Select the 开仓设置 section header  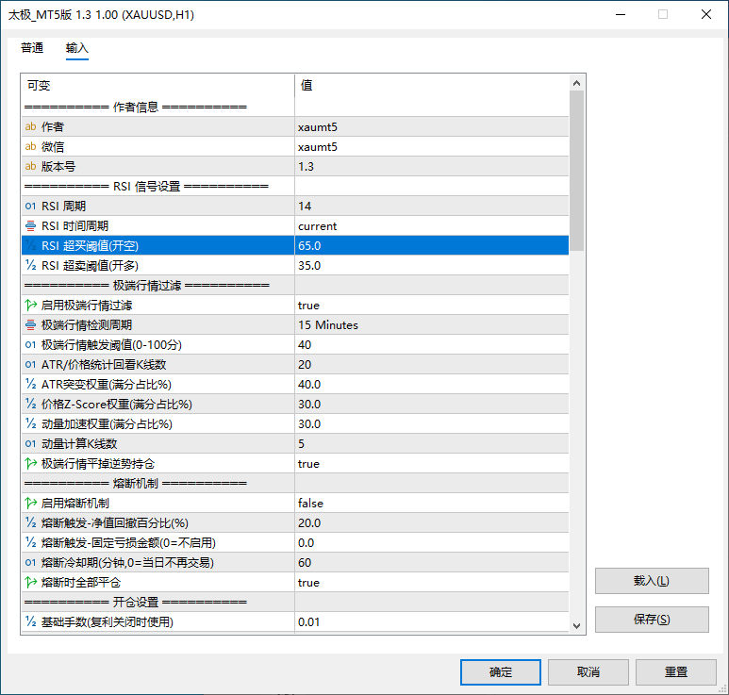pyautogui.click(x=295, y=602)
